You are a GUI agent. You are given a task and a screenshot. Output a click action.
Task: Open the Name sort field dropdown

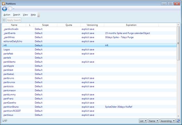coord(154,121)
